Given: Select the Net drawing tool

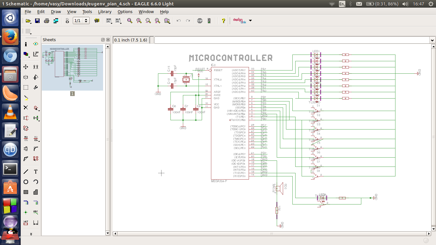Looking at the screenshot, I should [36, 202].
